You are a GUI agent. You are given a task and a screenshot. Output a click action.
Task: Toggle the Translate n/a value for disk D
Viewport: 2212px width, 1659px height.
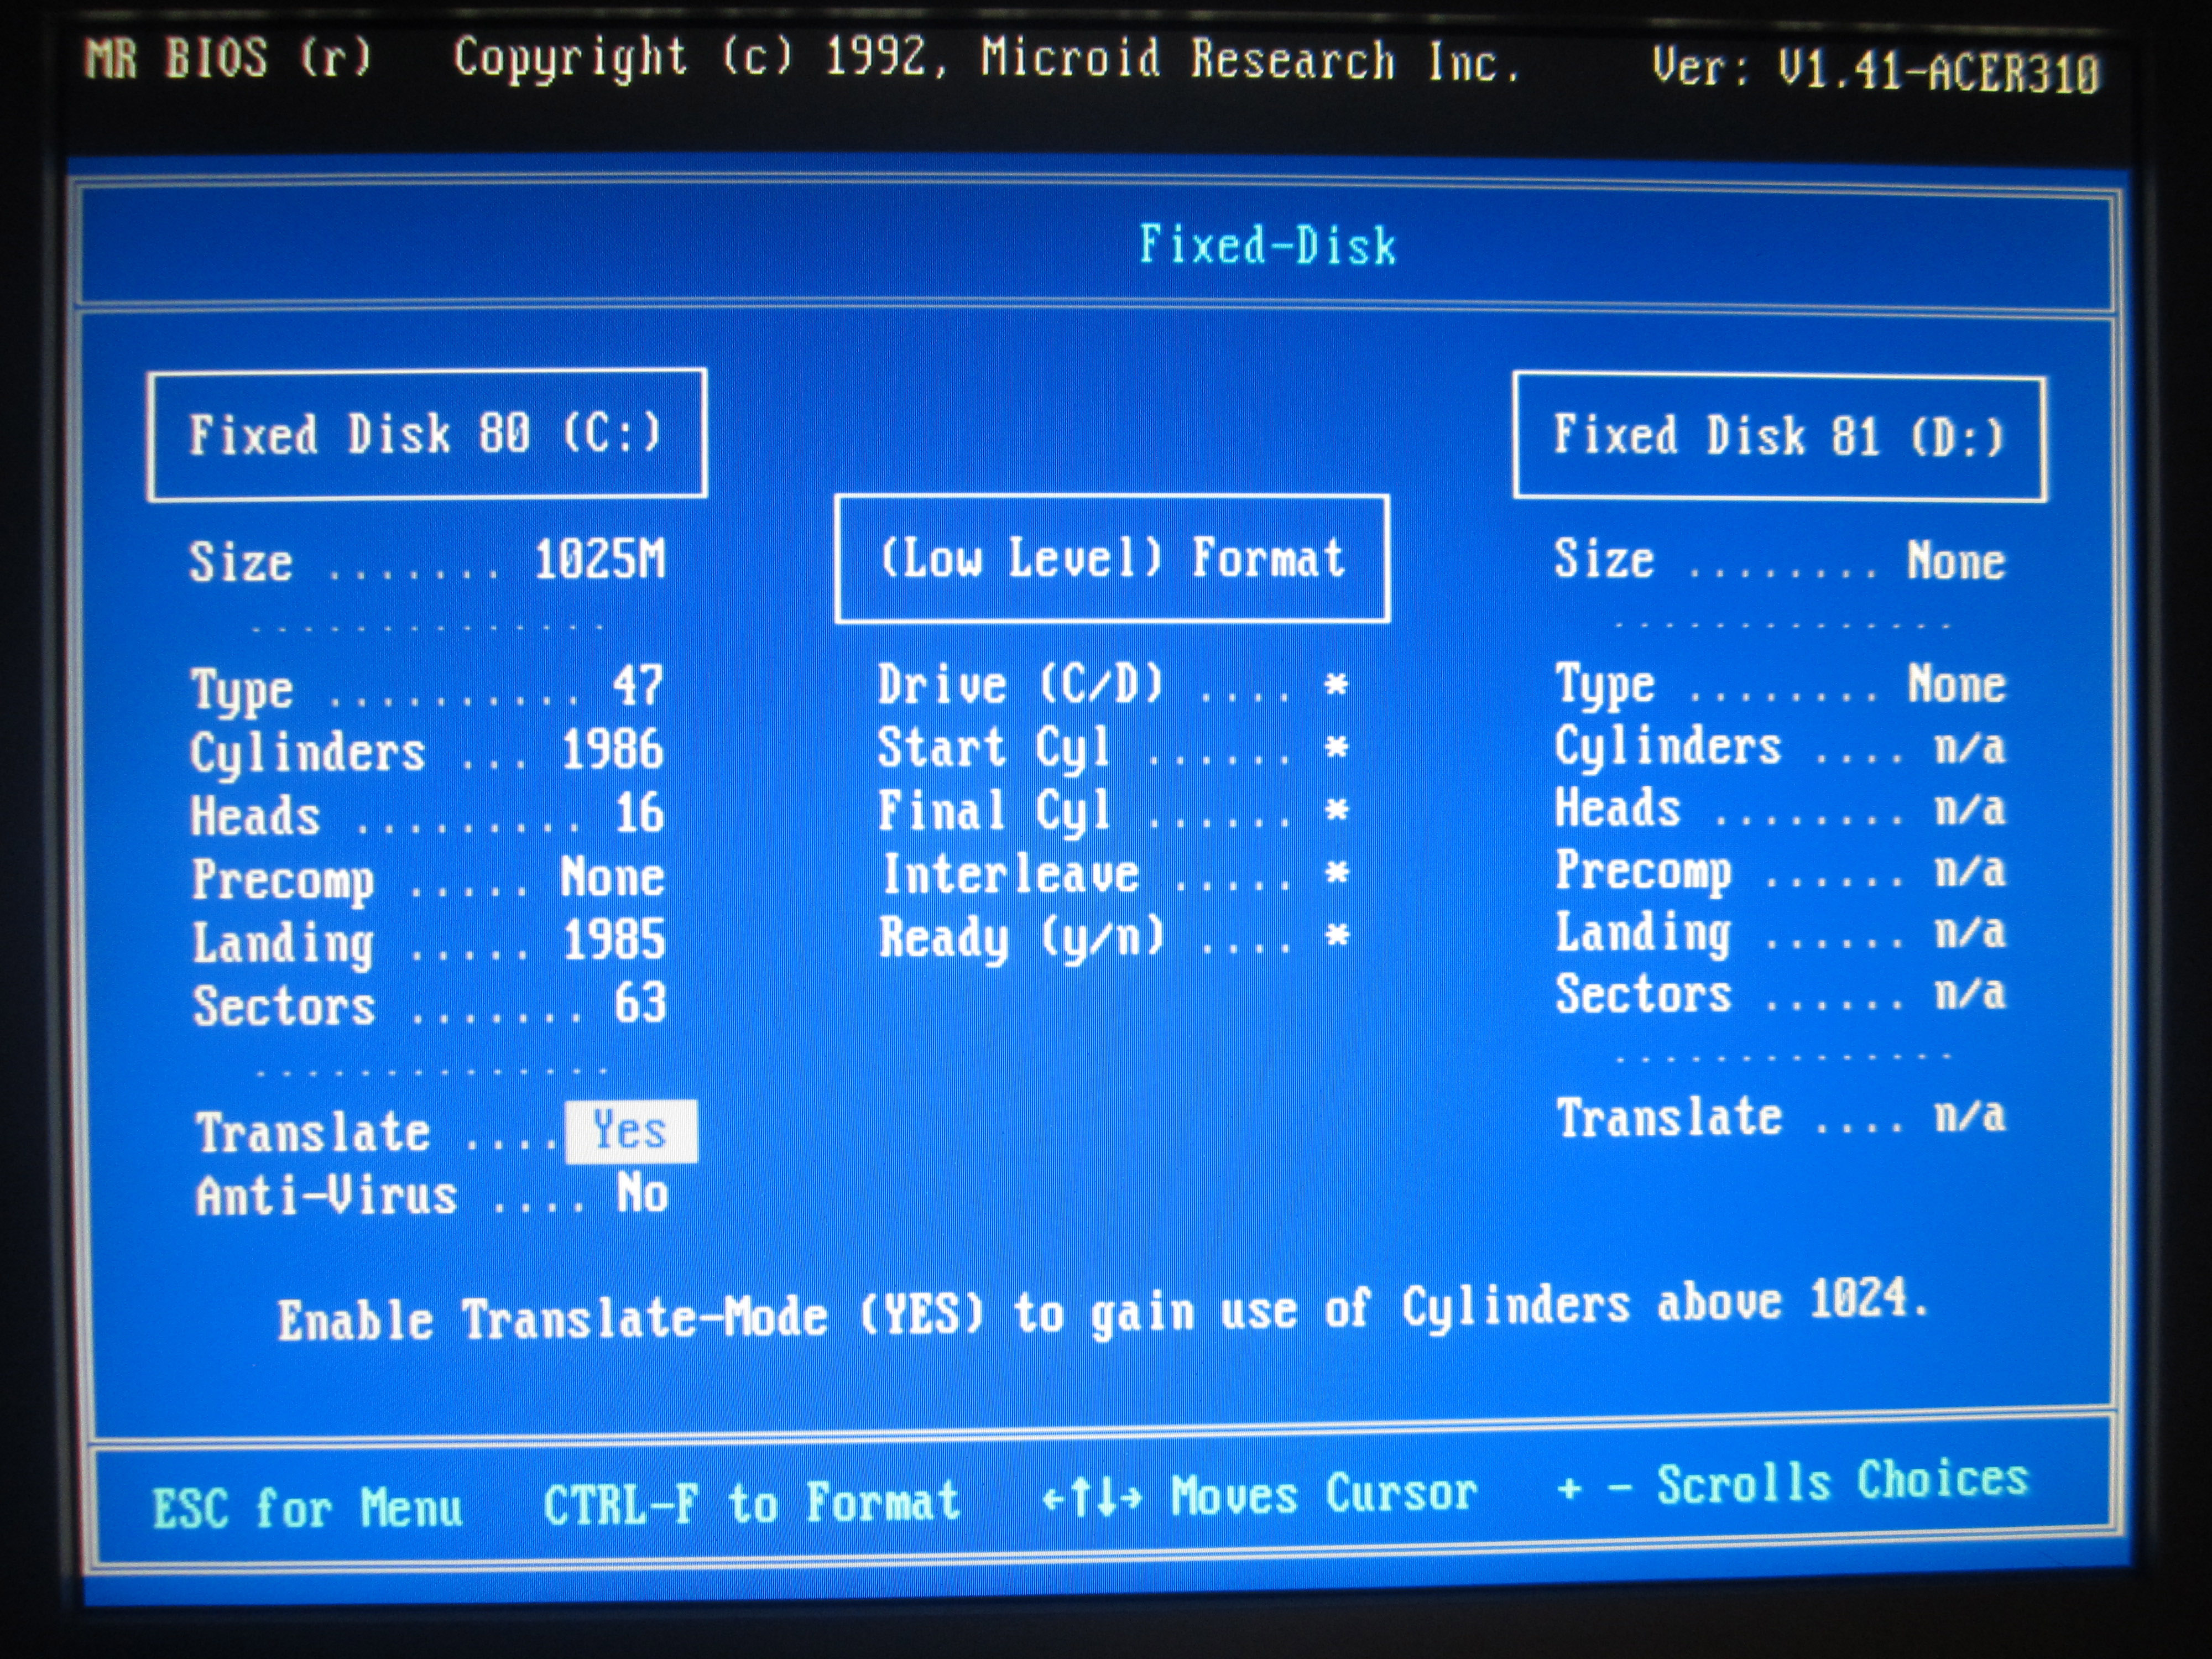(1969, 1115)
